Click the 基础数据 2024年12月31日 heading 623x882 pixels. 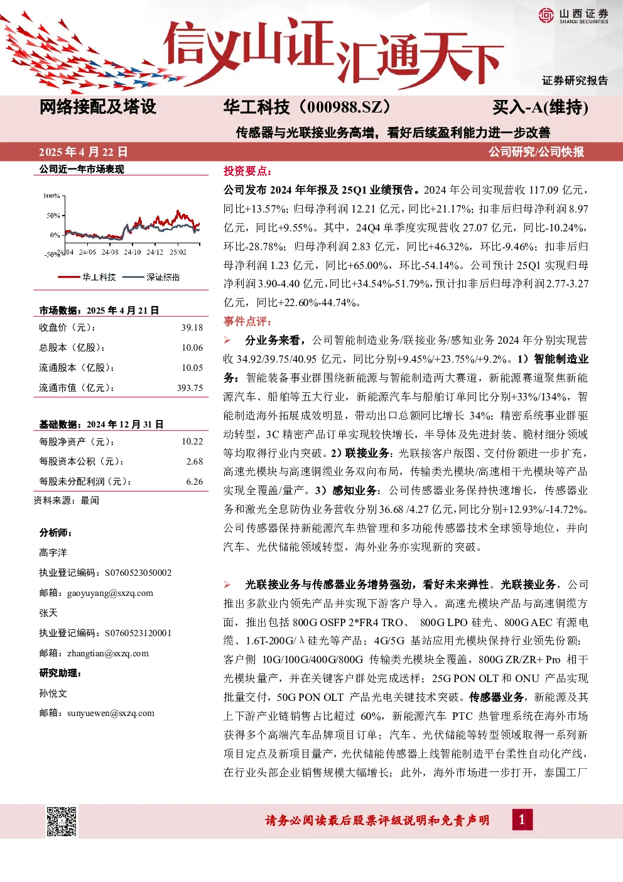(101, 424)
